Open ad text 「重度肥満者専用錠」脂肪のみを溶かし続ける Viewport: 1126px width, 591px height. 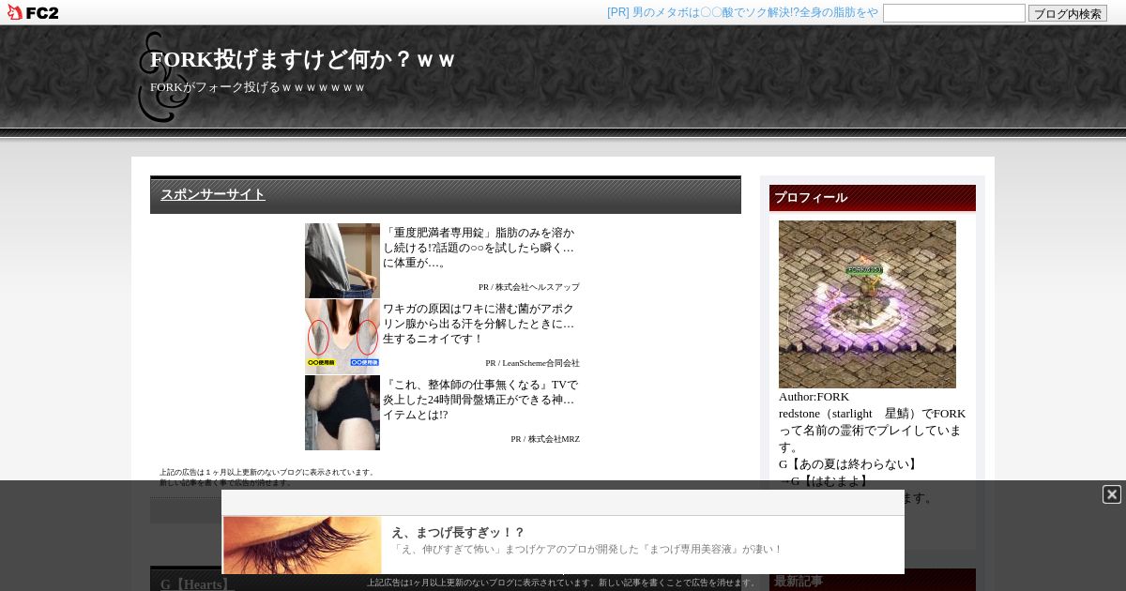(x=479, y=248)
